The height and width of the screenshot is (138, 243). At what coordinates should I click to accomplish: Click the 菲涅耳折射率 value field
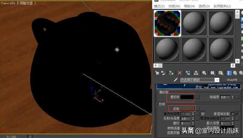point(225,119)
